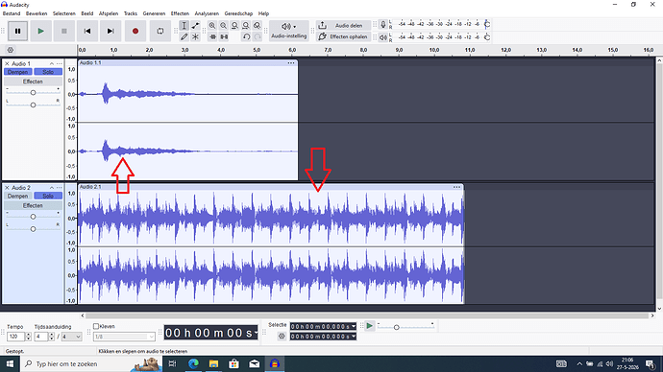Viewport: 663px width, 372px height.
Task: Open Effecten for Audio 1 track
Action: click(33, 81)
